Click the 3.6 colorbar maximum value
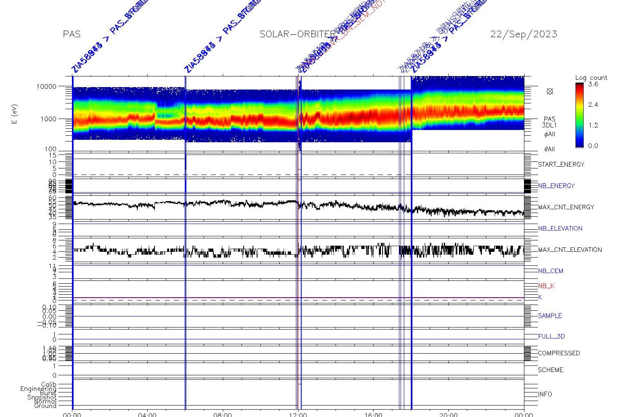Viewport: 618px width, 417px height. [x=593, y=84]
